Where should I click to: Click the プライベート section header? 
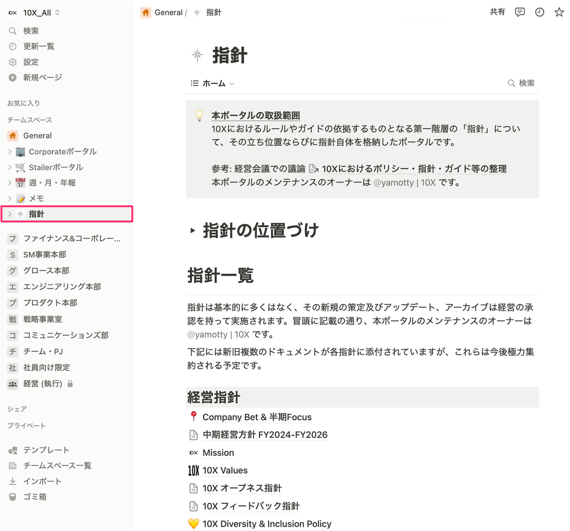pos(27,426)
